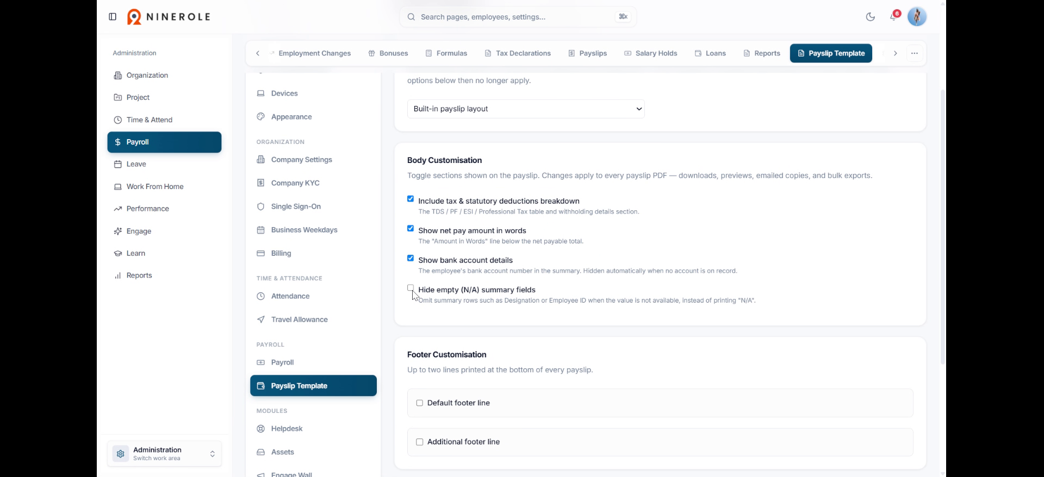
Task: Switch to the Formulas tab
Action: [446, 53]
